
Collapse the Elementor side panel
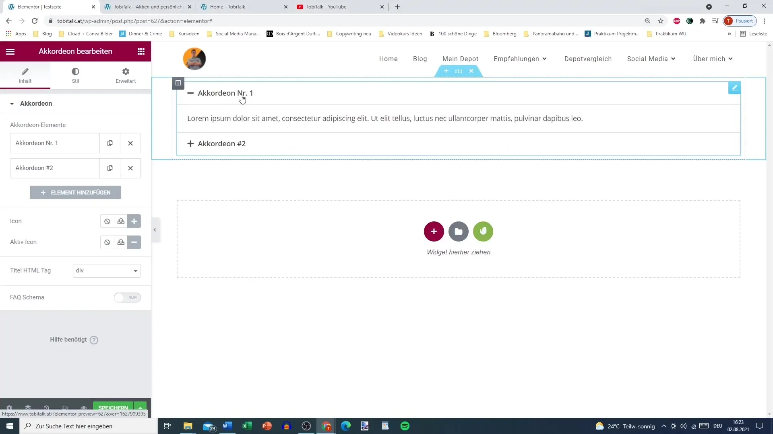click(x=155, y=230)
